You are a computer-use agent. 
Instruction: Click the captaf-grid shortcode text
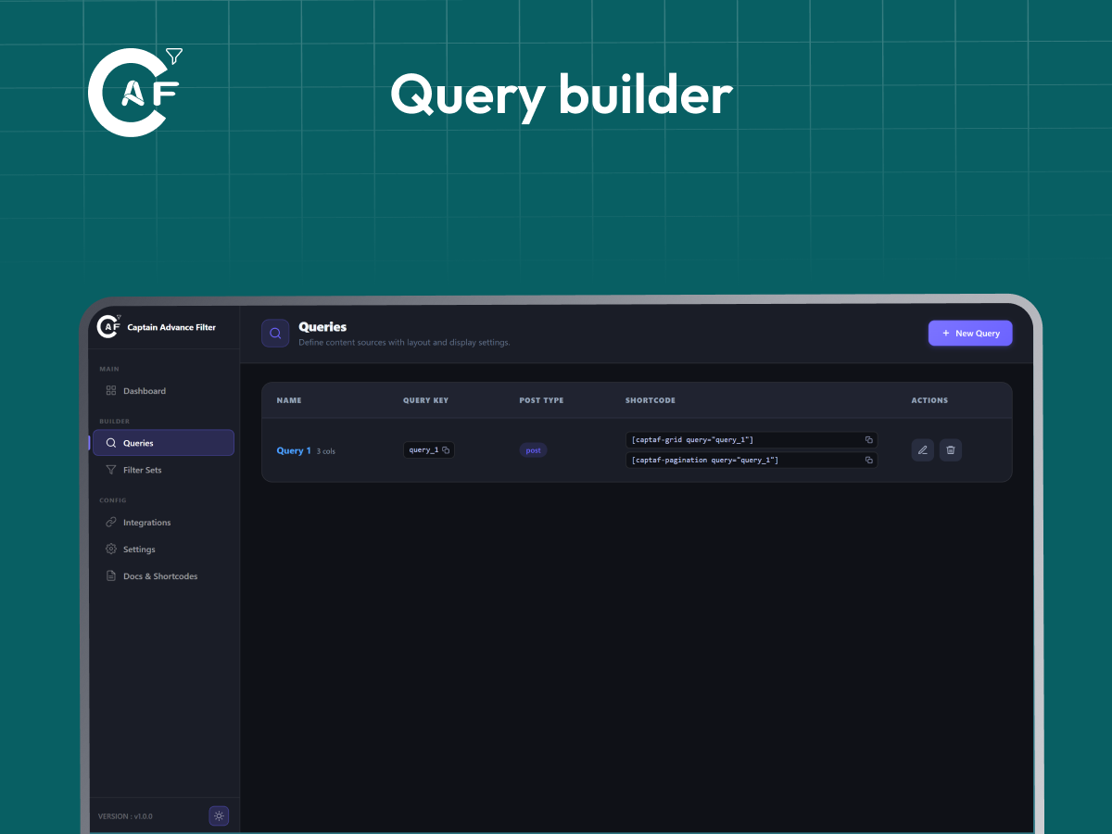tap(692, 439)
